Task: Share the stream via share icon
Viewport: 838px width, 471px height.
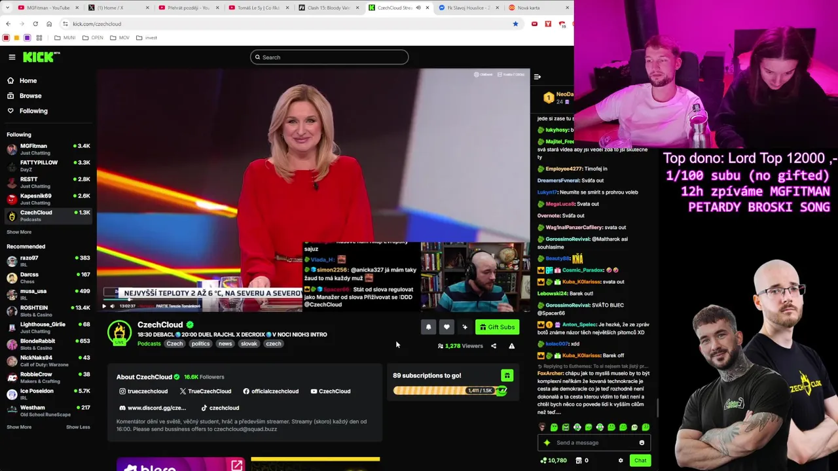Action: 494,346
